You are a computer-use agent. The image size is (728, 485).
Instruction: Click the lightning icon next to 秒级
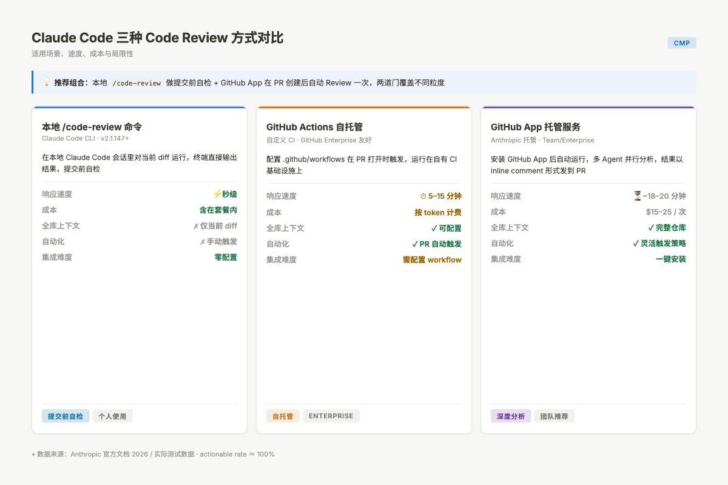pyautogui.click(x=217, y=194)
